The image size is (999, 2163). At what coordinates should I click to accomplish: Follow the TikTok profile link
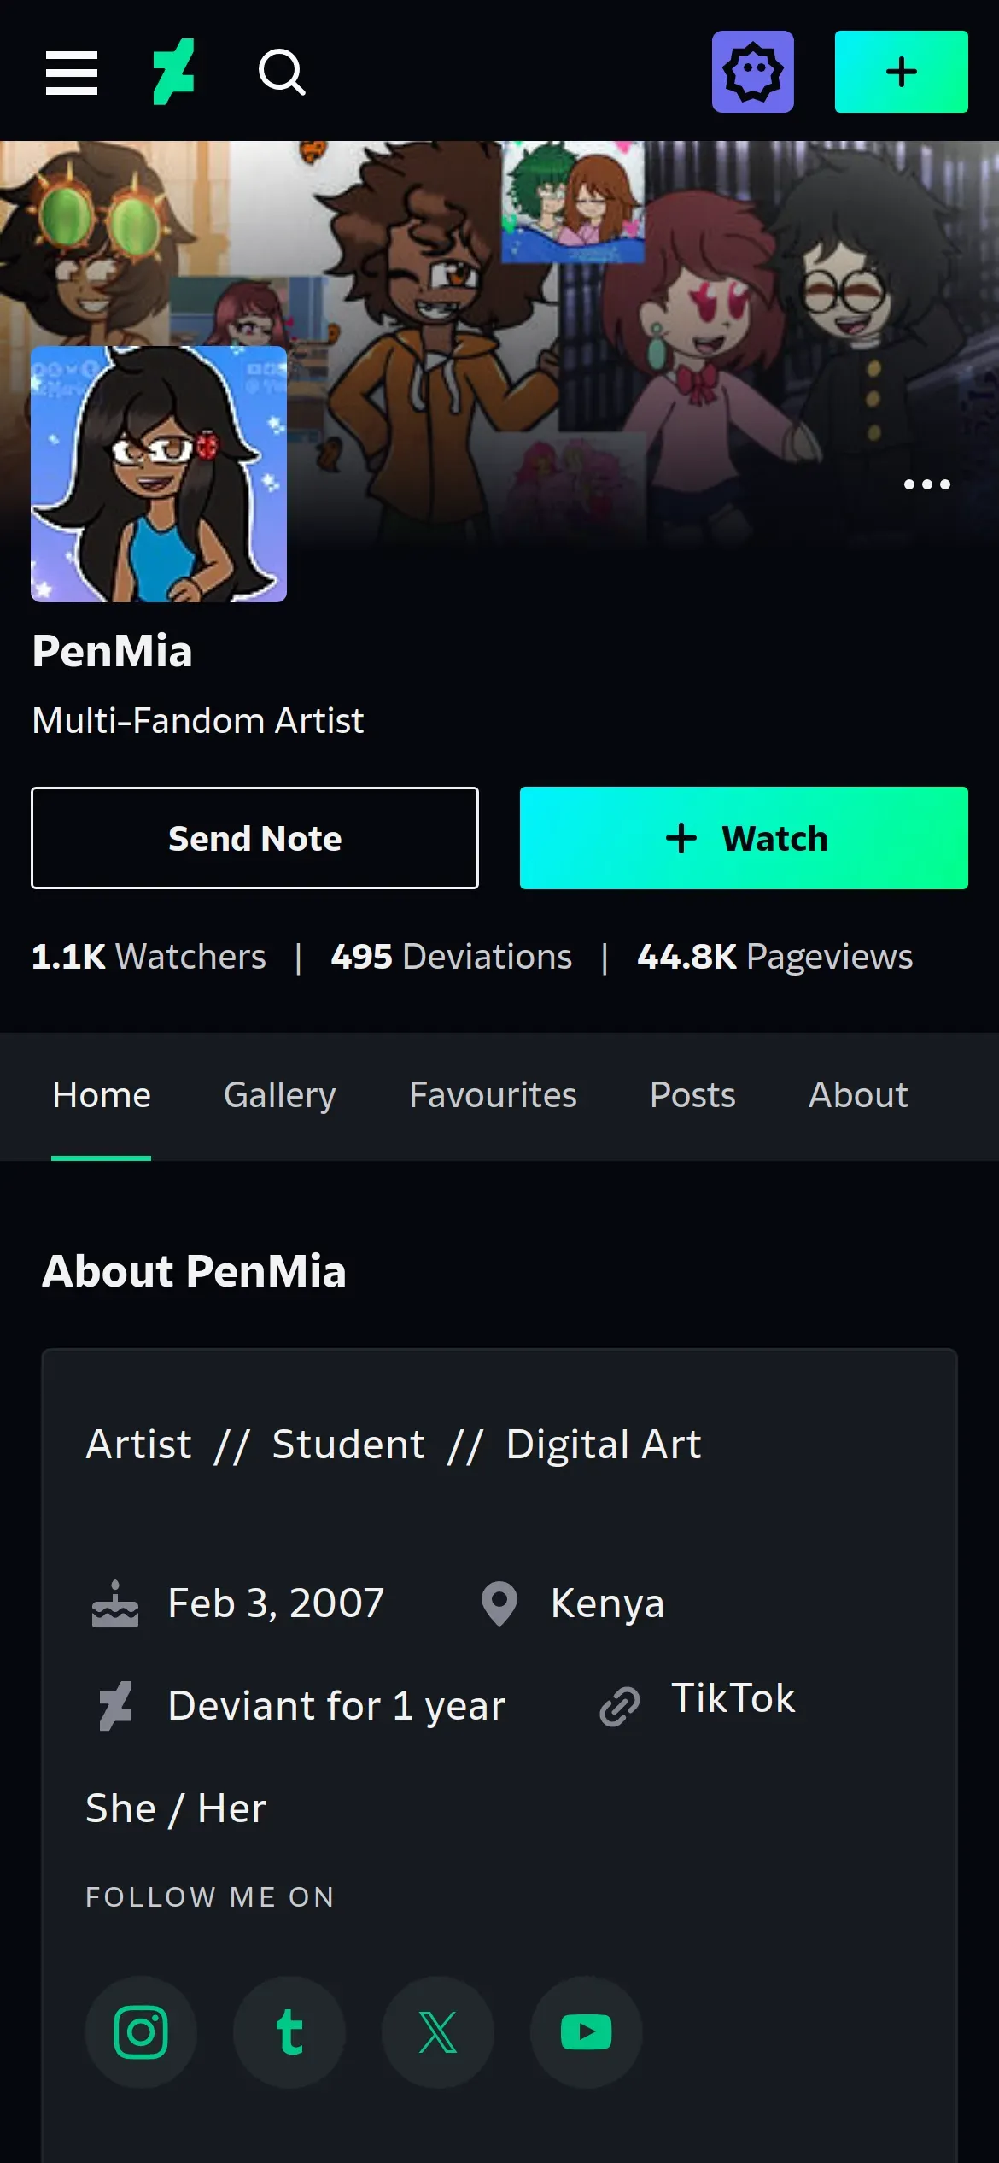tap(733, 1698)
